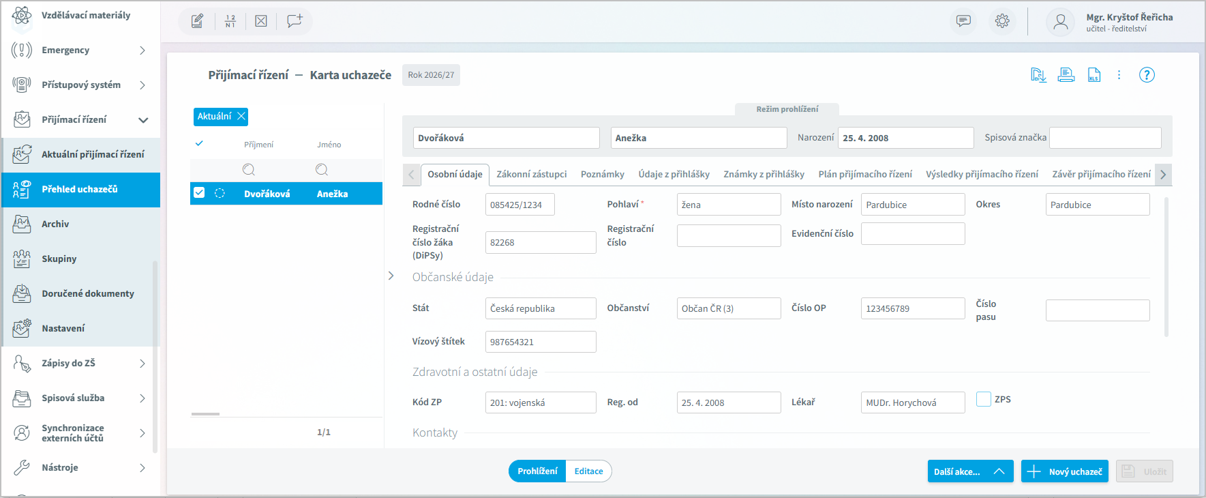The image size is (1206, 498).
Task: Switch to the Zákonní zástupci tab
Action: (531, 175)
